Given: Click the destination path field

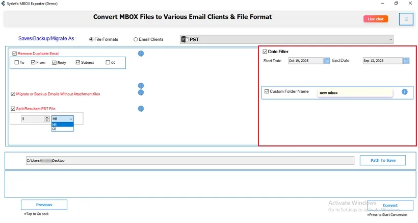Looking at the screenshot, I should point(190,161).
